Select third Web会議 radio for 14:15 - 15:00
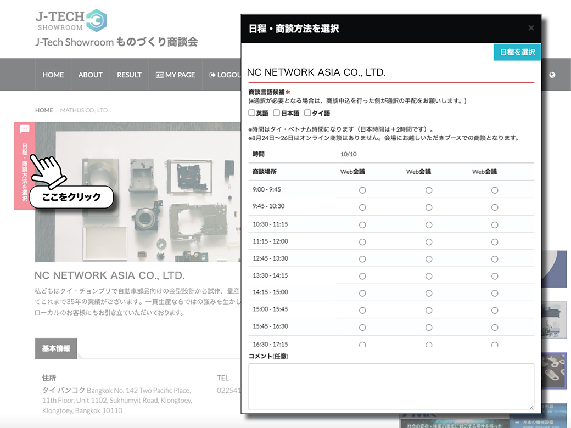Screen dimensions: 571x428 click(x=495, y=294)
